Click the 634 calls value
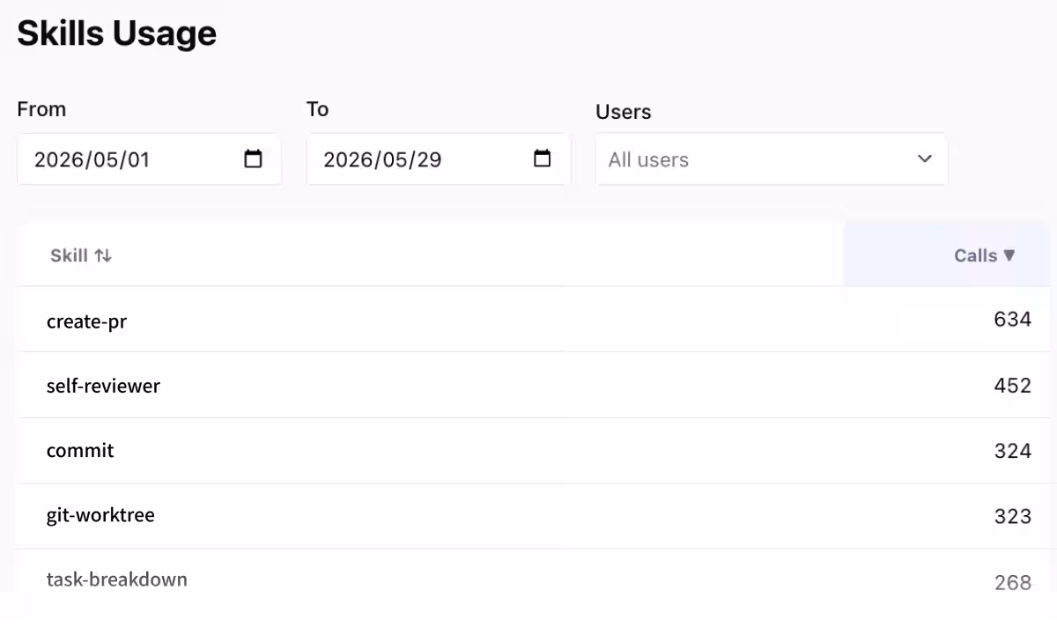Image resolution: width=1057 pixels, height=634 pixels. click(1013, 320)
